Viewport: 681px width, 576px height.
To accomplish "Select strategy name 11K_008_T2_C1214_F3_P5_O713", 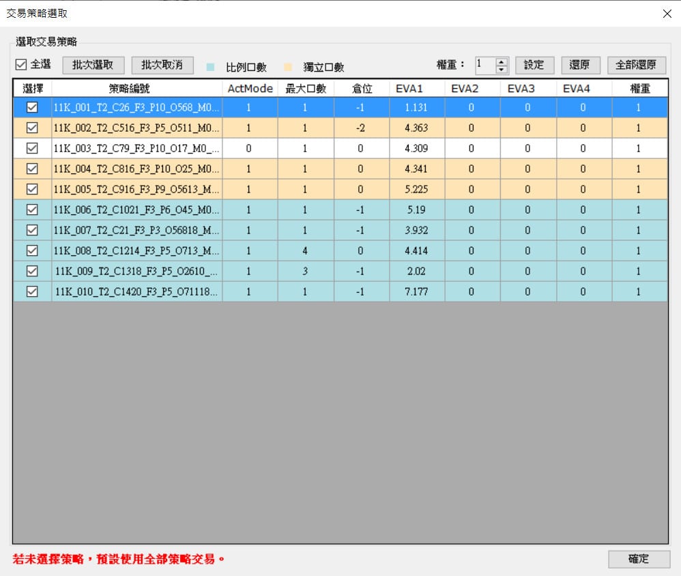I will [136, 250].
